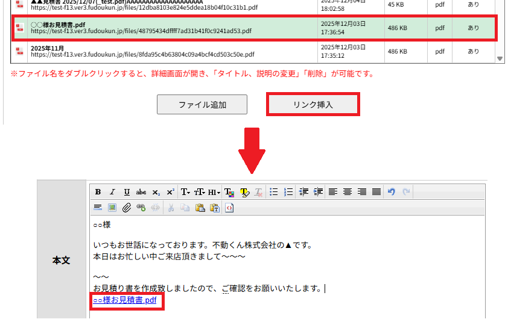This screenshot has height=325, width=508.
Task: Open the HTML source view icon
Action: click(x=229, y=208)
